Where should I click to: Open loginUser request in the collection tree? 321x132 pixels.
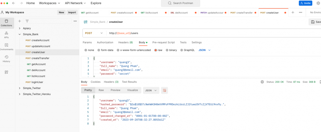(x=37, y=82)
